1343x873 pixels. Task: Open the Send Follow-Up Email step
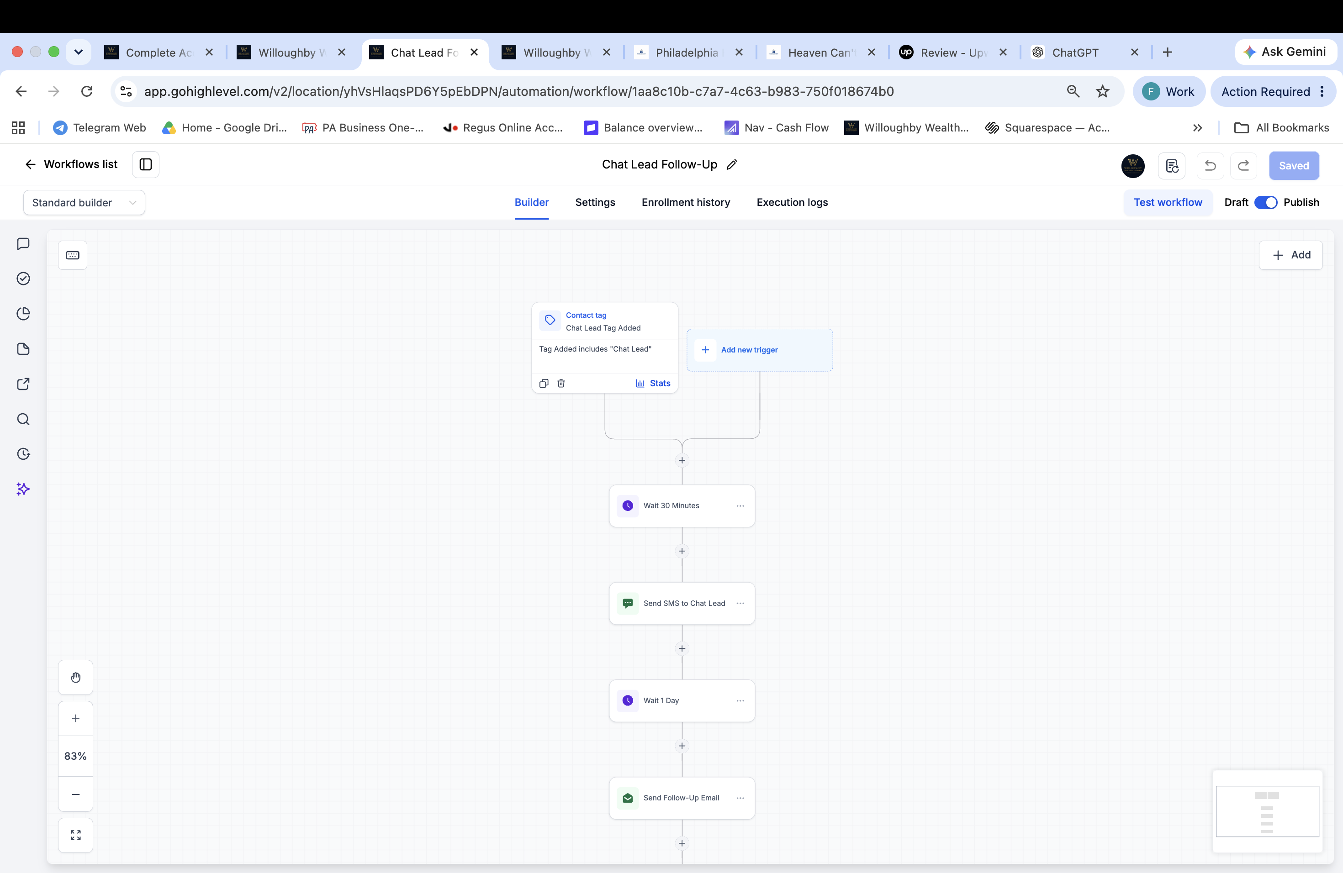tap(682, 798)
